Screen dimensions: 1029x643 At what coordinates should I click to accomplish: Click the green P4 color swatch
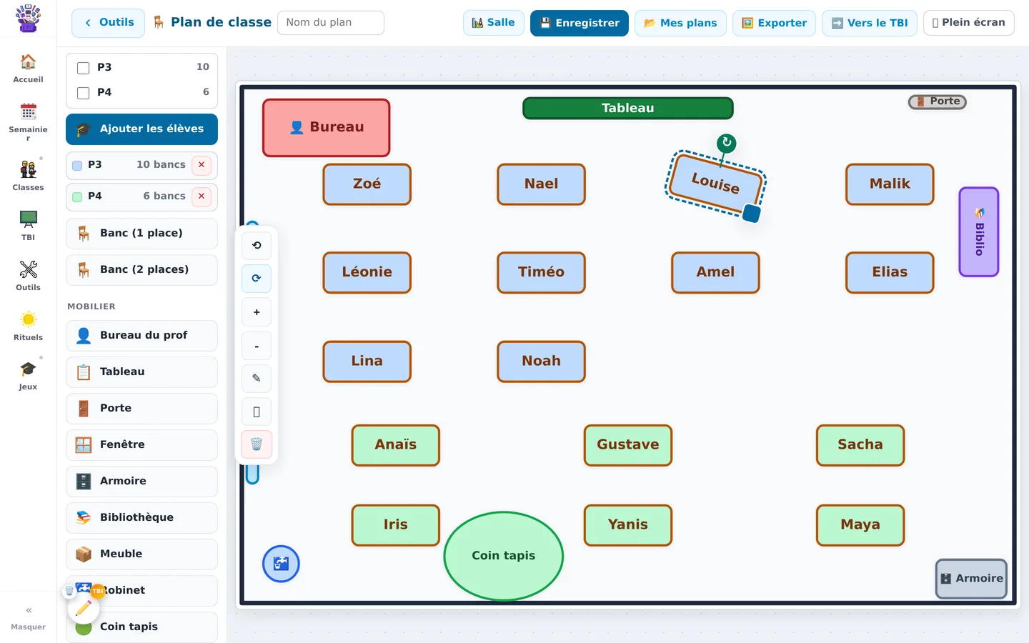[77, 197]
